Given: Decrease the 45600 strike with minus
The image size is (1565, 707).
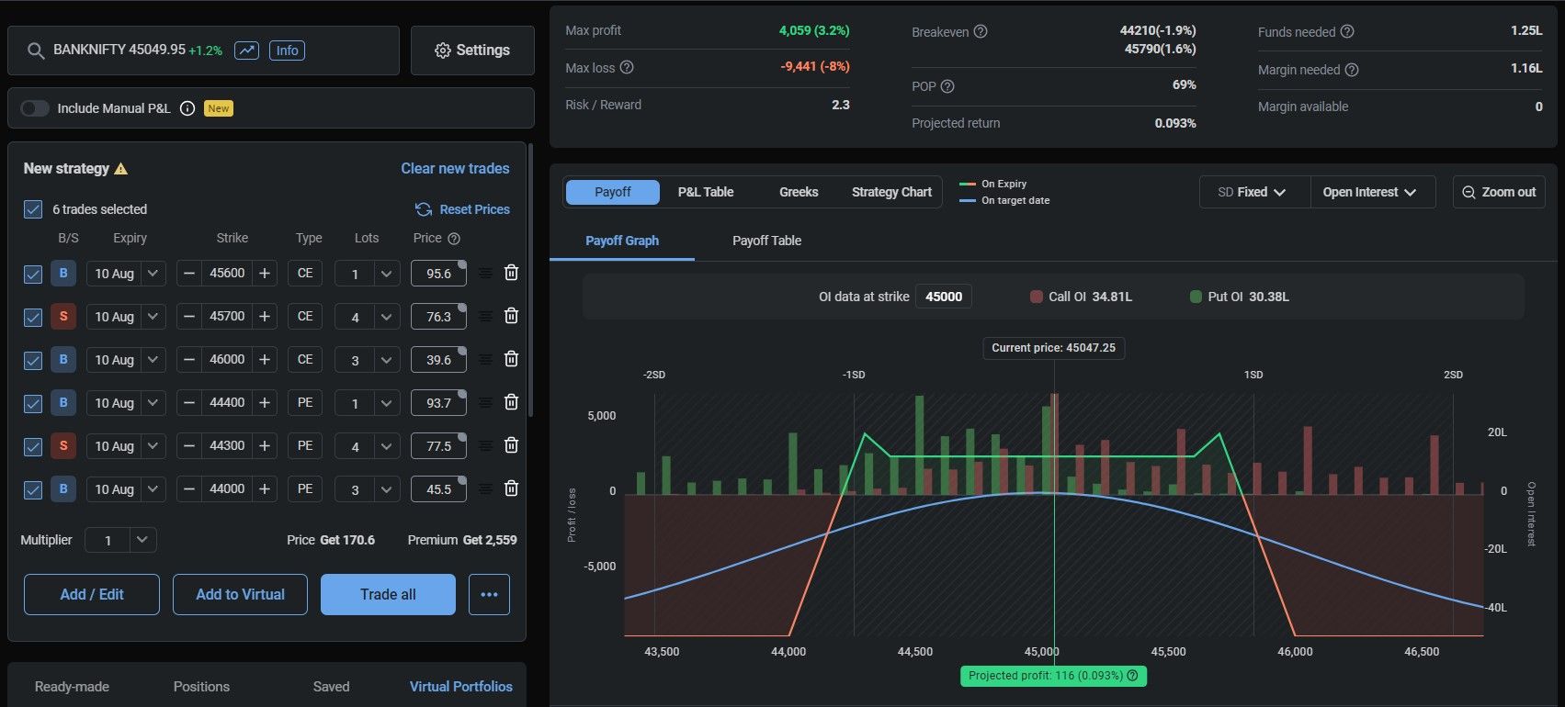Looking at the screenshot, I should [x=189, y=274].
